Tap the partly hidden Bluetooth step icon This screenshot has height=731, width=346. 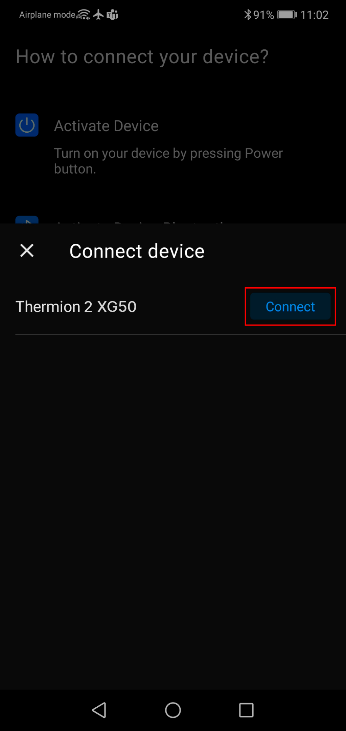click(x=27, y=220)
